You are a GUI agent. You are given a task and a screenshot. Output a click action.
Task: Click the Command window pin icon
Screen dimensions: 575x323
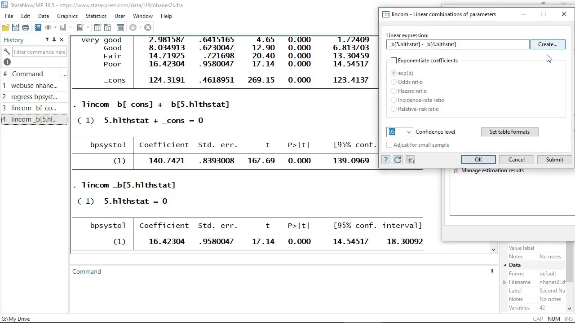click(492, 271)
